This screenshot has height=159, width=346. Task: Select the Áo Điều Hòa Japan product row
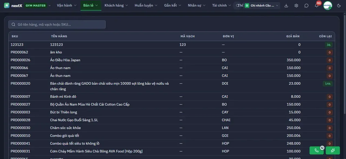pyautogui.click(x=172, y=60)
